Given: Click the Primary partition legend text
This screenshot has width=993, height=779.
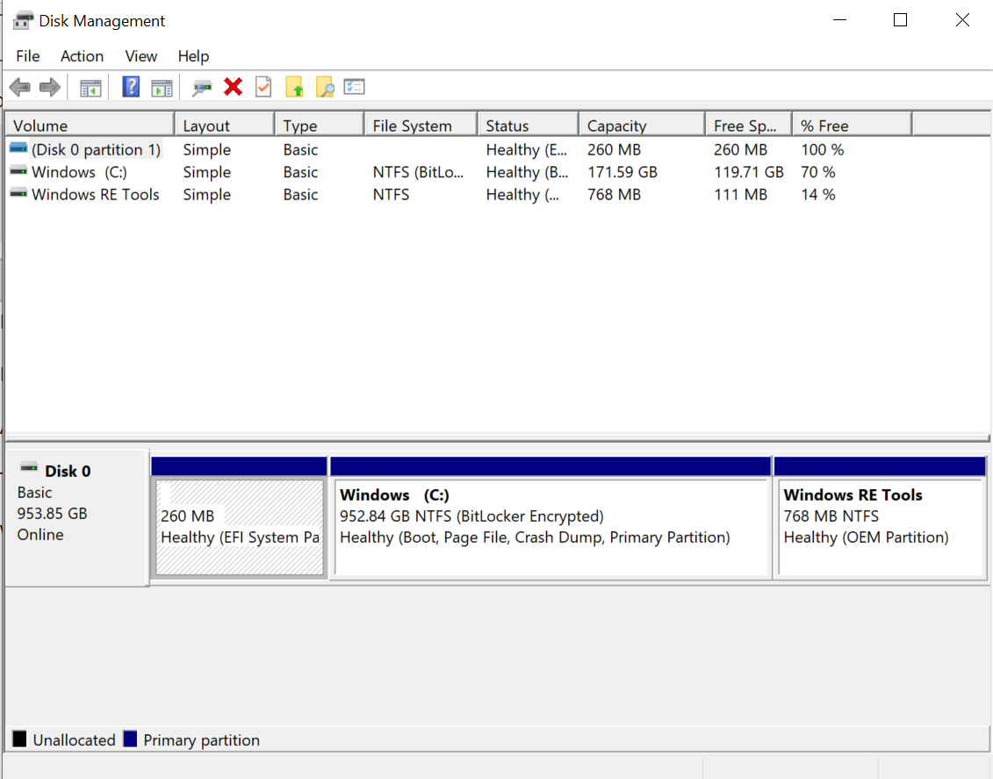Looking at the screenshot, I should pos(201,739).
